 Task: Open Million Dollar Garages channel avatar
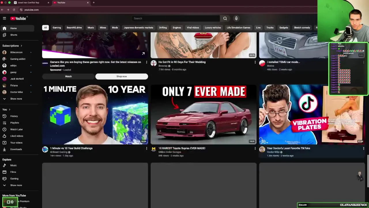154,149
